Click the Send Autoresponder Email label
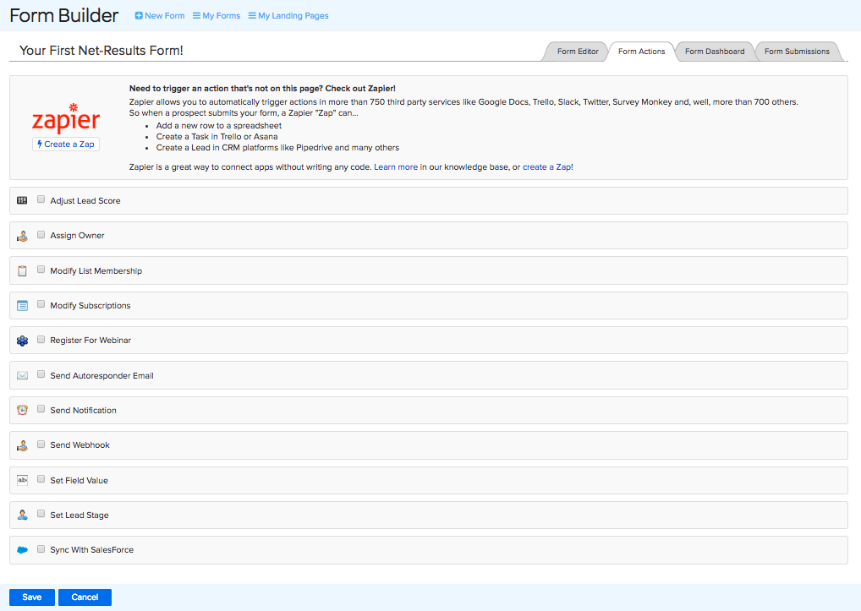 (x=102, y=376)
